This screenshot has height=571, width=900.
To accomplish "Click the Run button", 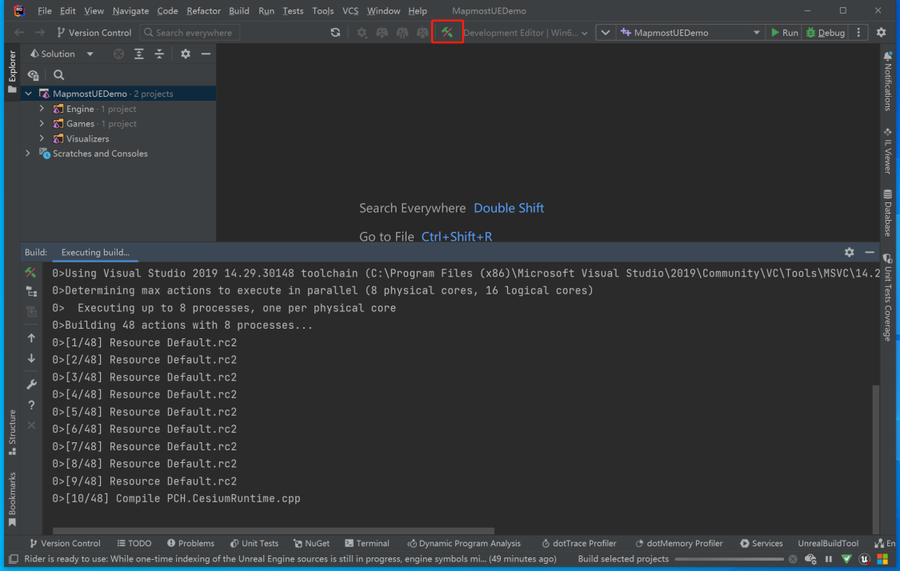I will click(x=784, y=33).
